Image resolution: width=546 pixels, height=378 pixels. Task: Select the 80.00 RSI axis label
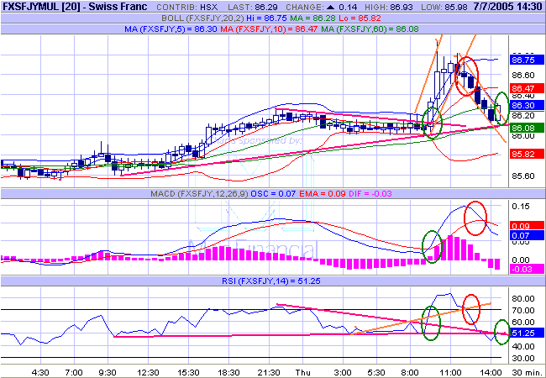click(523, 299)
